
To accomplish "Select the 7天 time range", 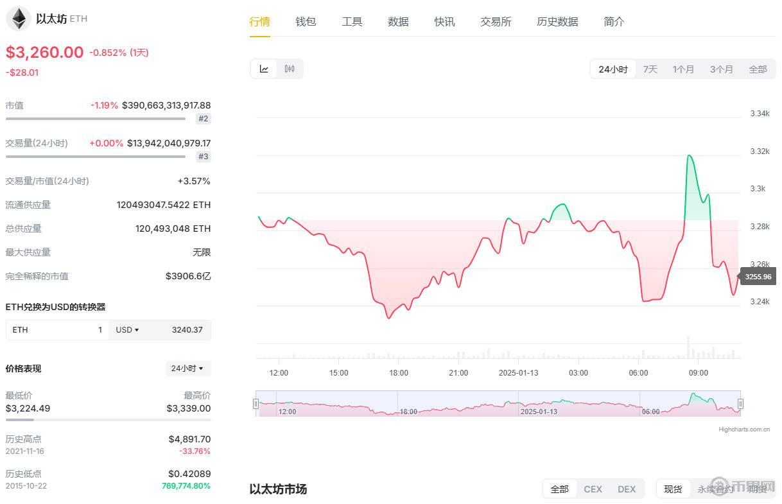I will (649, 68).
